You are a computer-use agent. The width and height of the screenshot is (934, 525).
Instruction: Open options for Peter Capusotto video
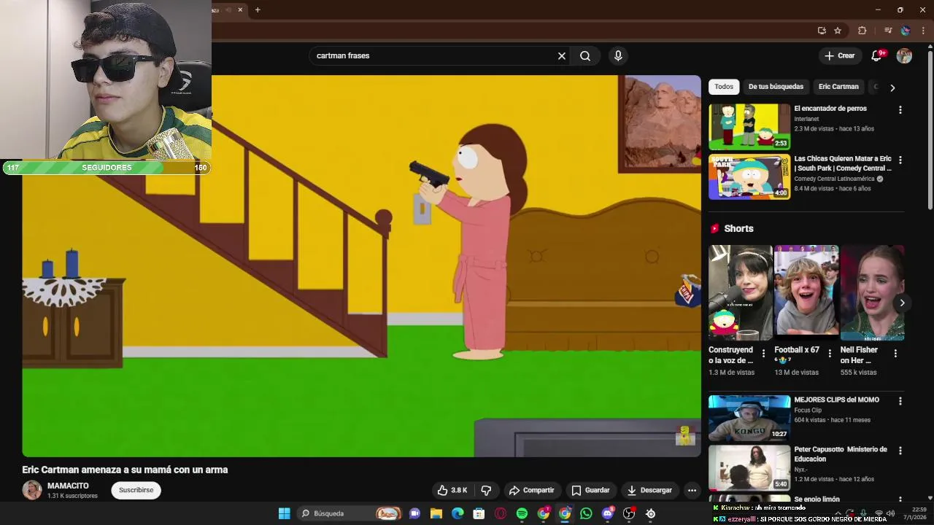[900, 451]
